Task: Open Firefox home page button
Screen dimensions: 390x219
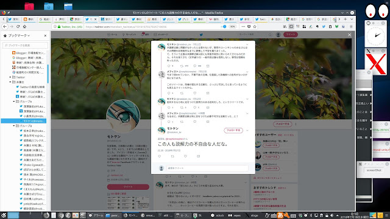Action: click(24, 27)
